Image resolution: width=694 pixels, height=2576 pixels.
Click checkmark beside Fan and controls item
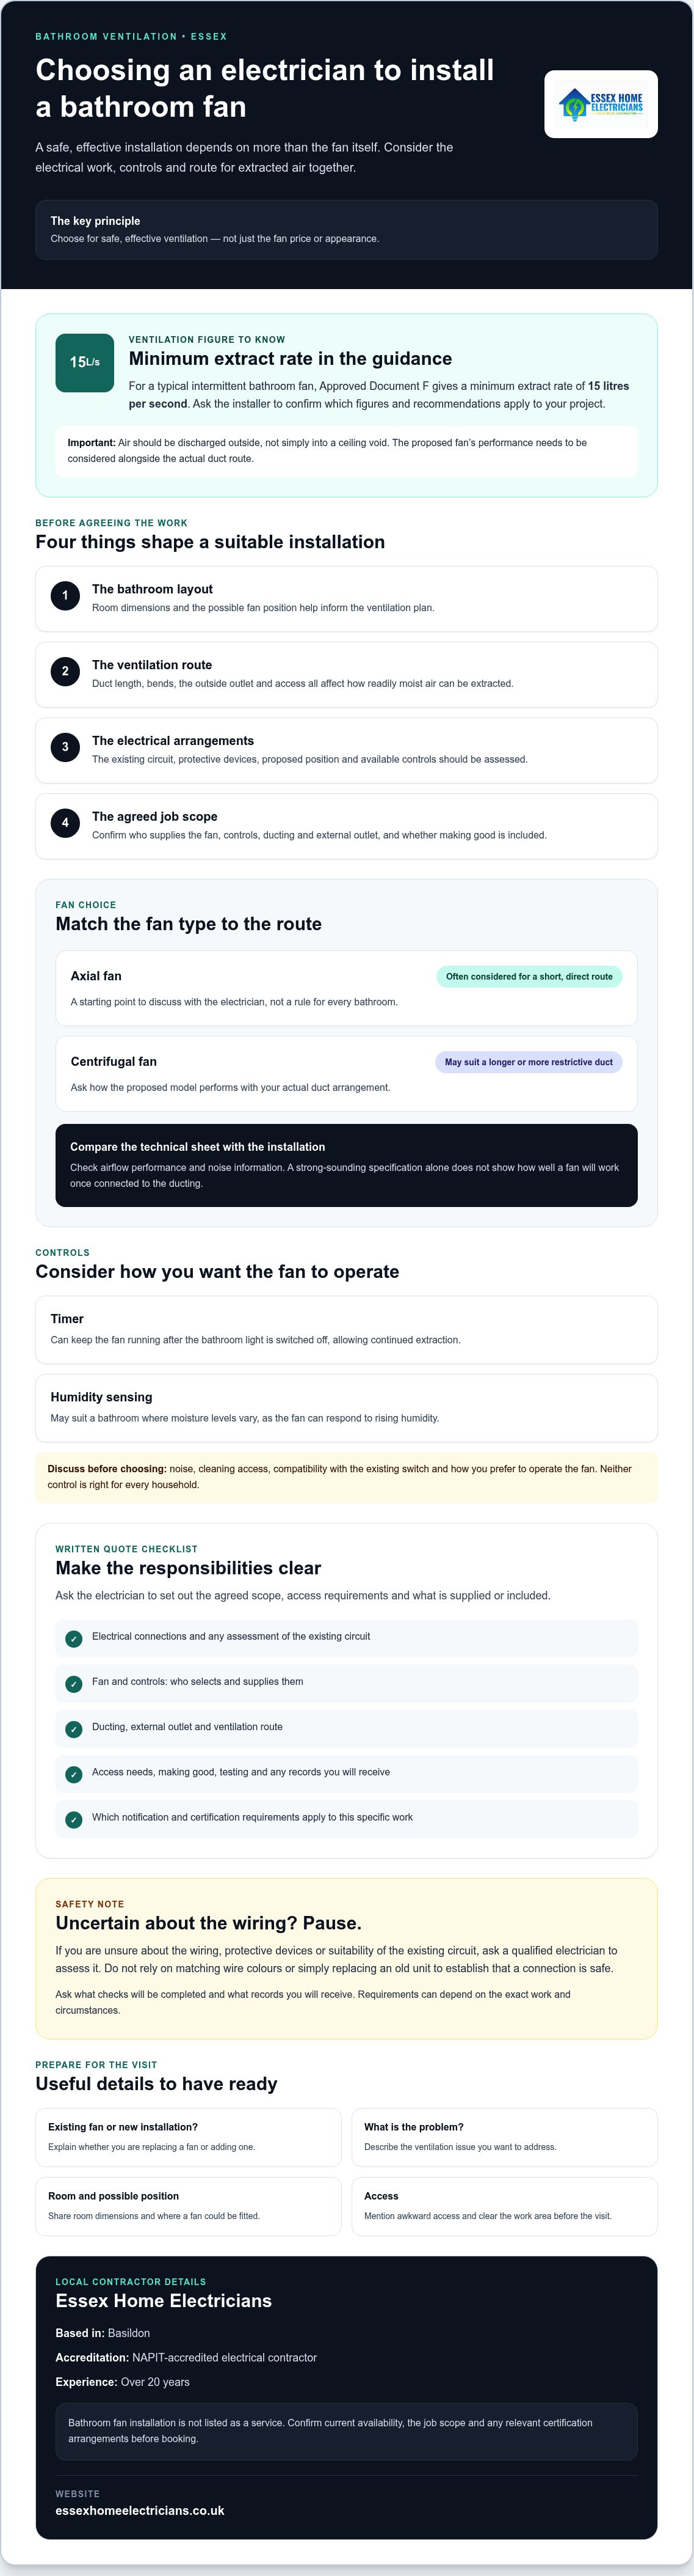74,1683
